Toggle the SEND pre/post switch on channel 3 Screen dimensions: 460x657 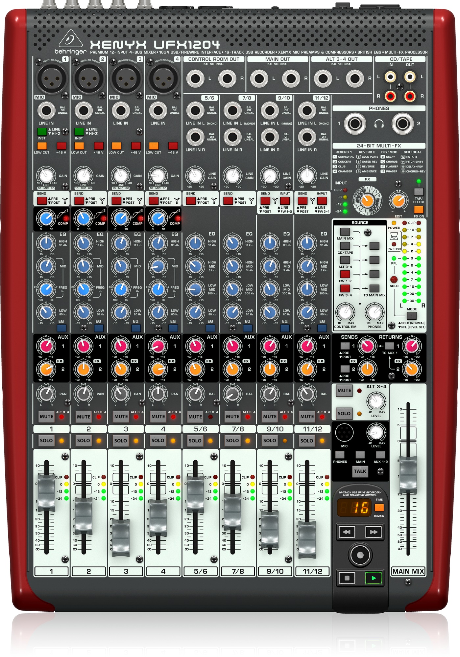click(116, 200)
